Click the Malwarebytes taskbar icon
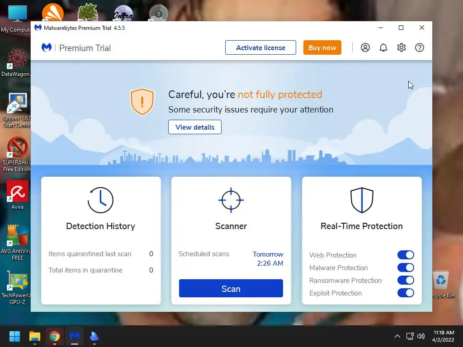Screen dimensions: 463x347 point(75,336)
